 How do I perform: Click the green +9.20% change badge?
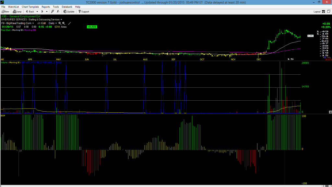pyautogui.click(x=92, y=27)
